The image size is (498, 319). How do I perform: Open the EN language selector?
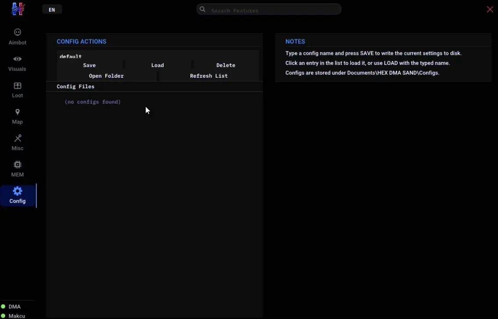click(x=52, y=10)
